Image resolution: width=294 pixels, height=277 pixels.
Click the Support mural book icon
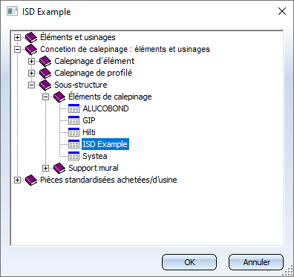(59, 168)
